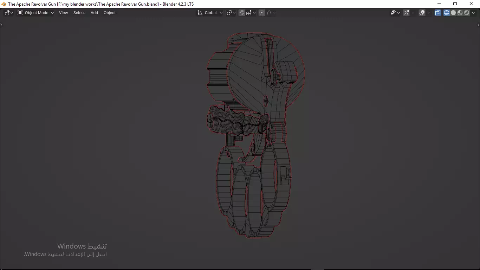Choose the proportional editing falloff curve

coord(271,13)
